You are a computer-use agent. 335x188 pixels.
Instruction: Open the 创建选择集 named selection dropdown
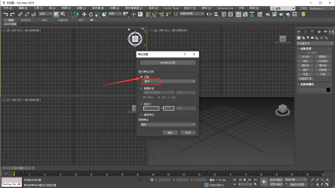coord(192,14)
